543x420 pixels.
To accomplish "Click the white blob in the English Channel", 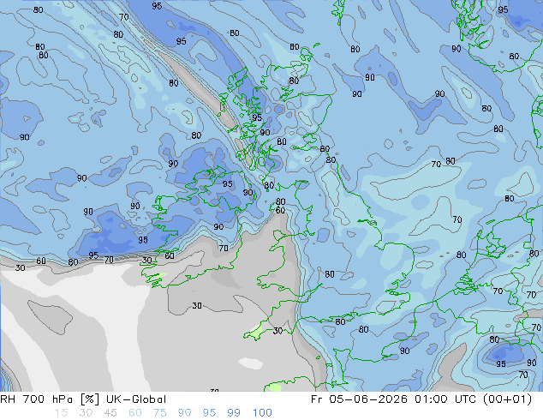I will tap(251, 363).
